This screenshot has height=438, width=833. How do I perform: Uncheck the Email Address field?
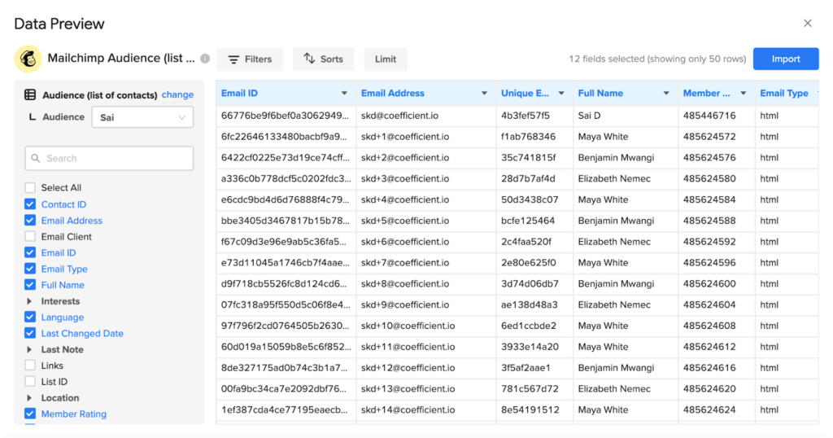point(30,220)
